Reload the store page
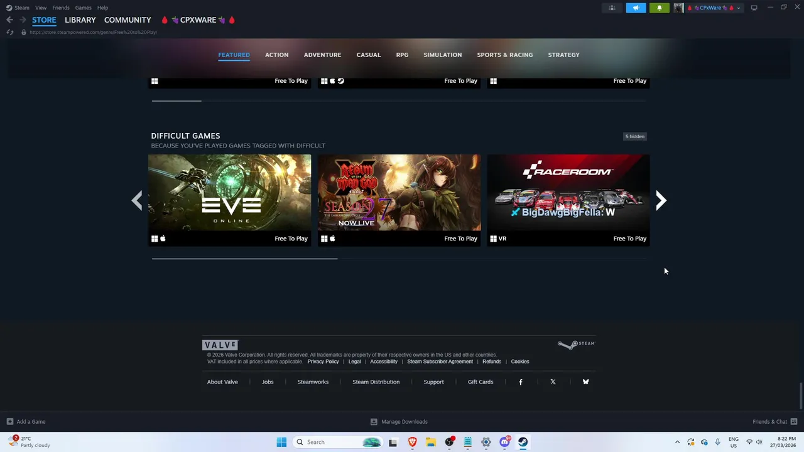Image resolution: width=804 pixels, height=452 pixels. click(10, 32)
